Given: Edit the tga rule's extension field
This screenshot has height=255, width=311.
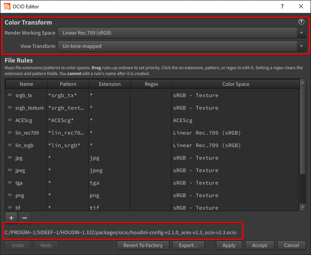Looking at the screenshot, I should [109, 183].
